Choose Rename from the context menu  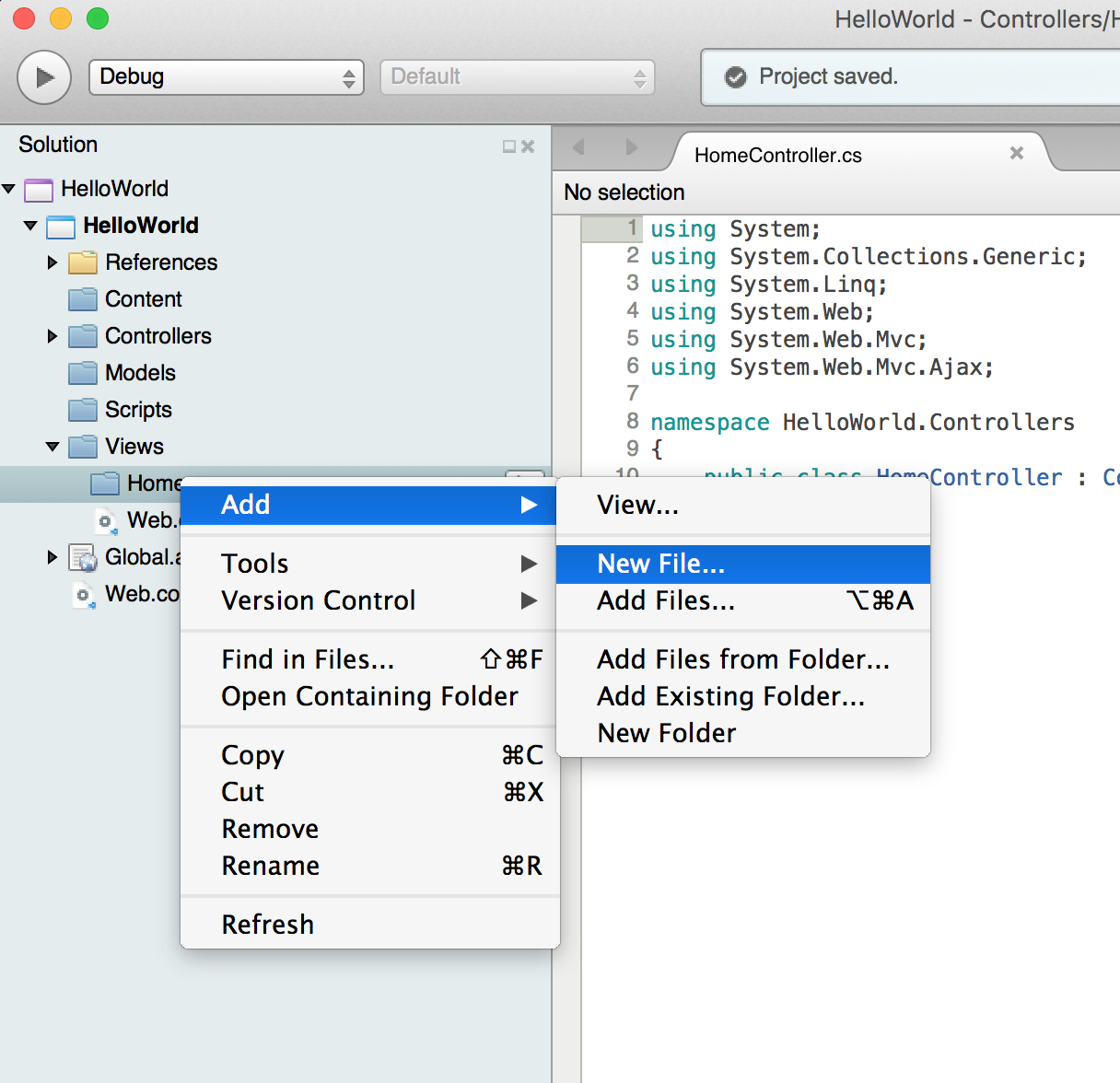[368, 866]
